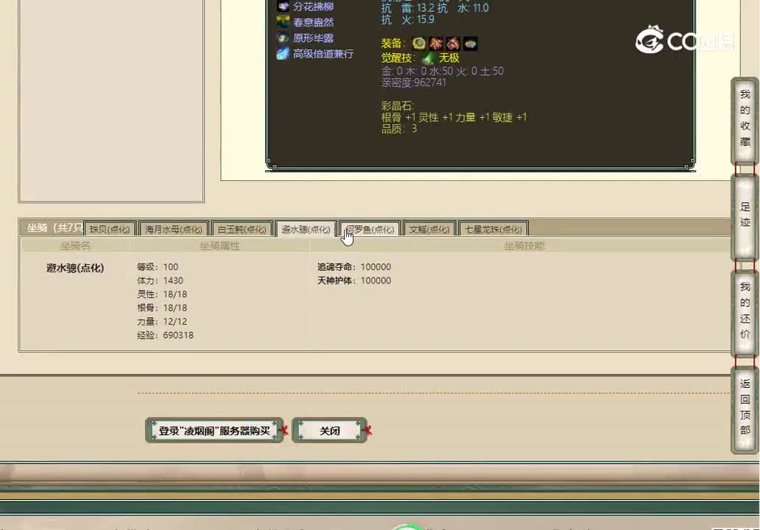Click the 根骨: 18/18 attribute

point(162,308)
